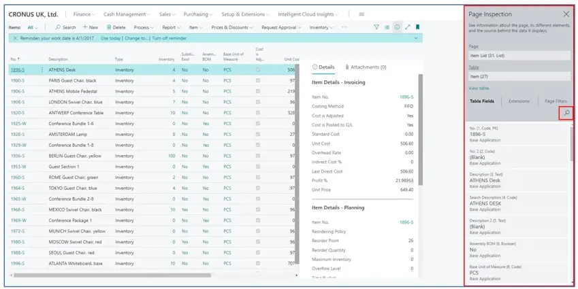
Task: Click the View table link
Action: point(479,88)
